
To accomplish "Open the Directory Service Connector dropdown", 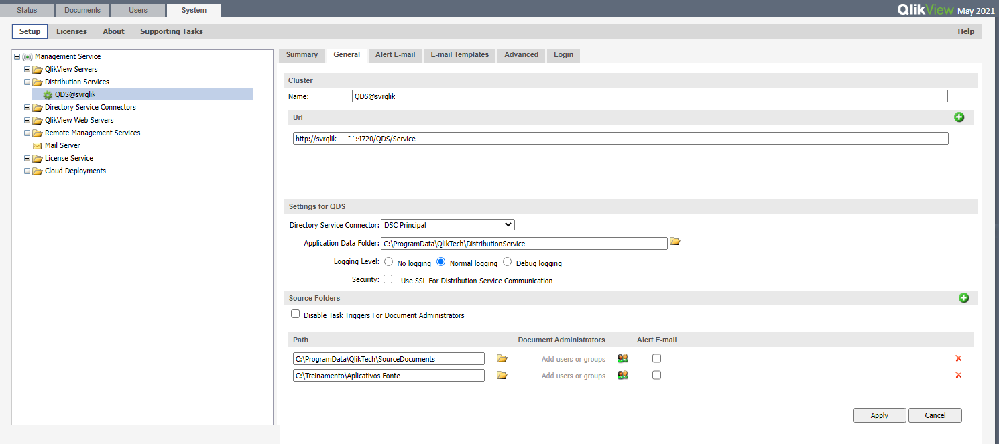I will pyautogui.click(x=448, y=225).
